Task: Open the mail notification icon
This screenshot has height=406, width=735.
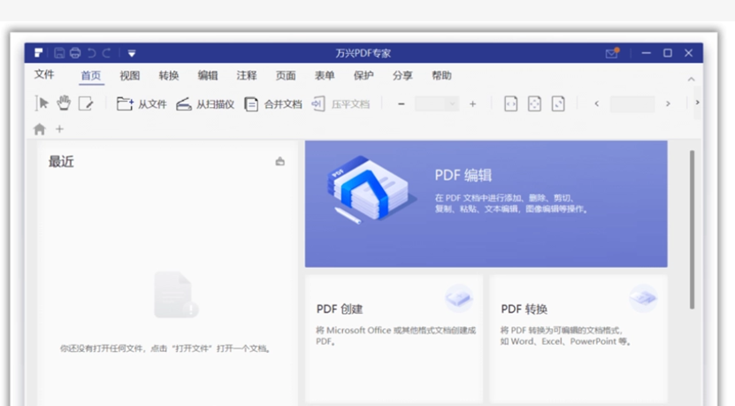Action: (612, 53)
